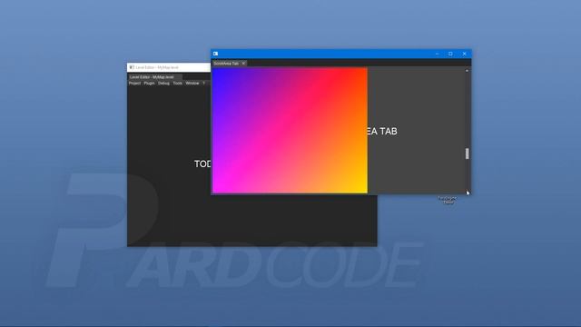Screen dimensions: 581x327
Task: Click the vertical scrollbar thumb in the floating window
Action: pos(467,154)
